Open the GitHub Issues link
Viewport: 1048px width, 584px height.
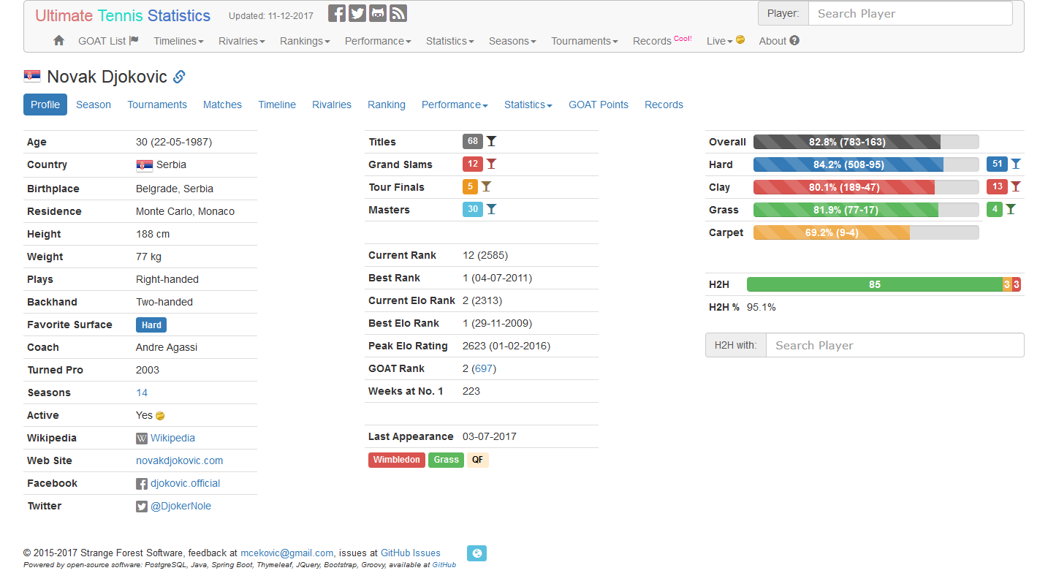[411, 553]
